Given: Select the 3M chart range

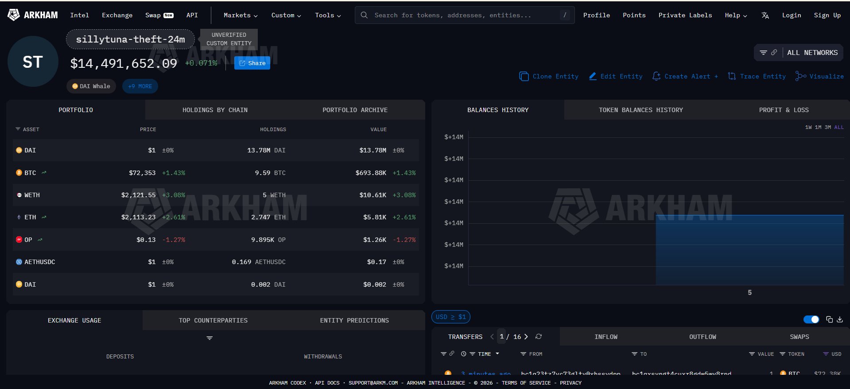Looking at the screenshot, I should click(x=828, y=127).
